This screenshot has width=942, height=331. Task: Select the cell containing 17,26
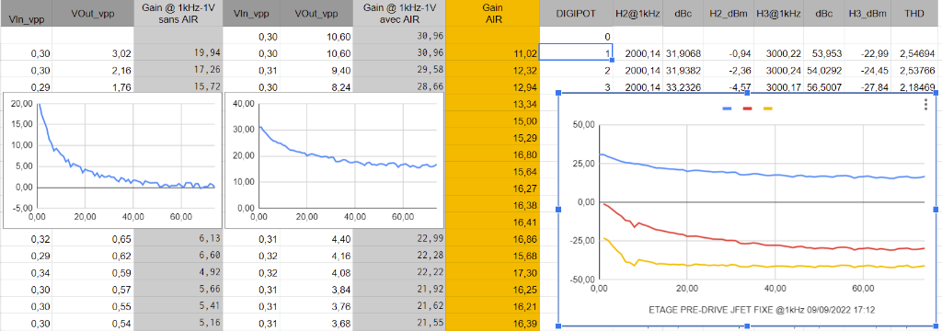pyautogui.click(x=178, y=70)
